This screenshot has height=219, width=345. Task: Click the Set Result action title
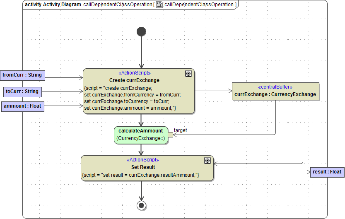click(143, 167)
